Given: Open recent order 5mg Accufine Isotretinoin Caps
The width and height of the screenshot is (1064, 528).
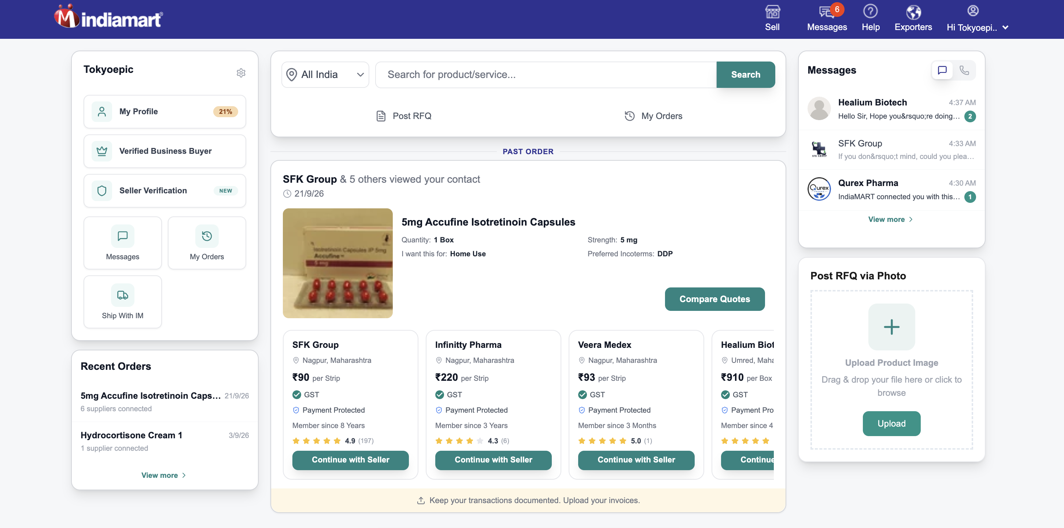Looking at the screenshot, I should [x=165, y=402].
